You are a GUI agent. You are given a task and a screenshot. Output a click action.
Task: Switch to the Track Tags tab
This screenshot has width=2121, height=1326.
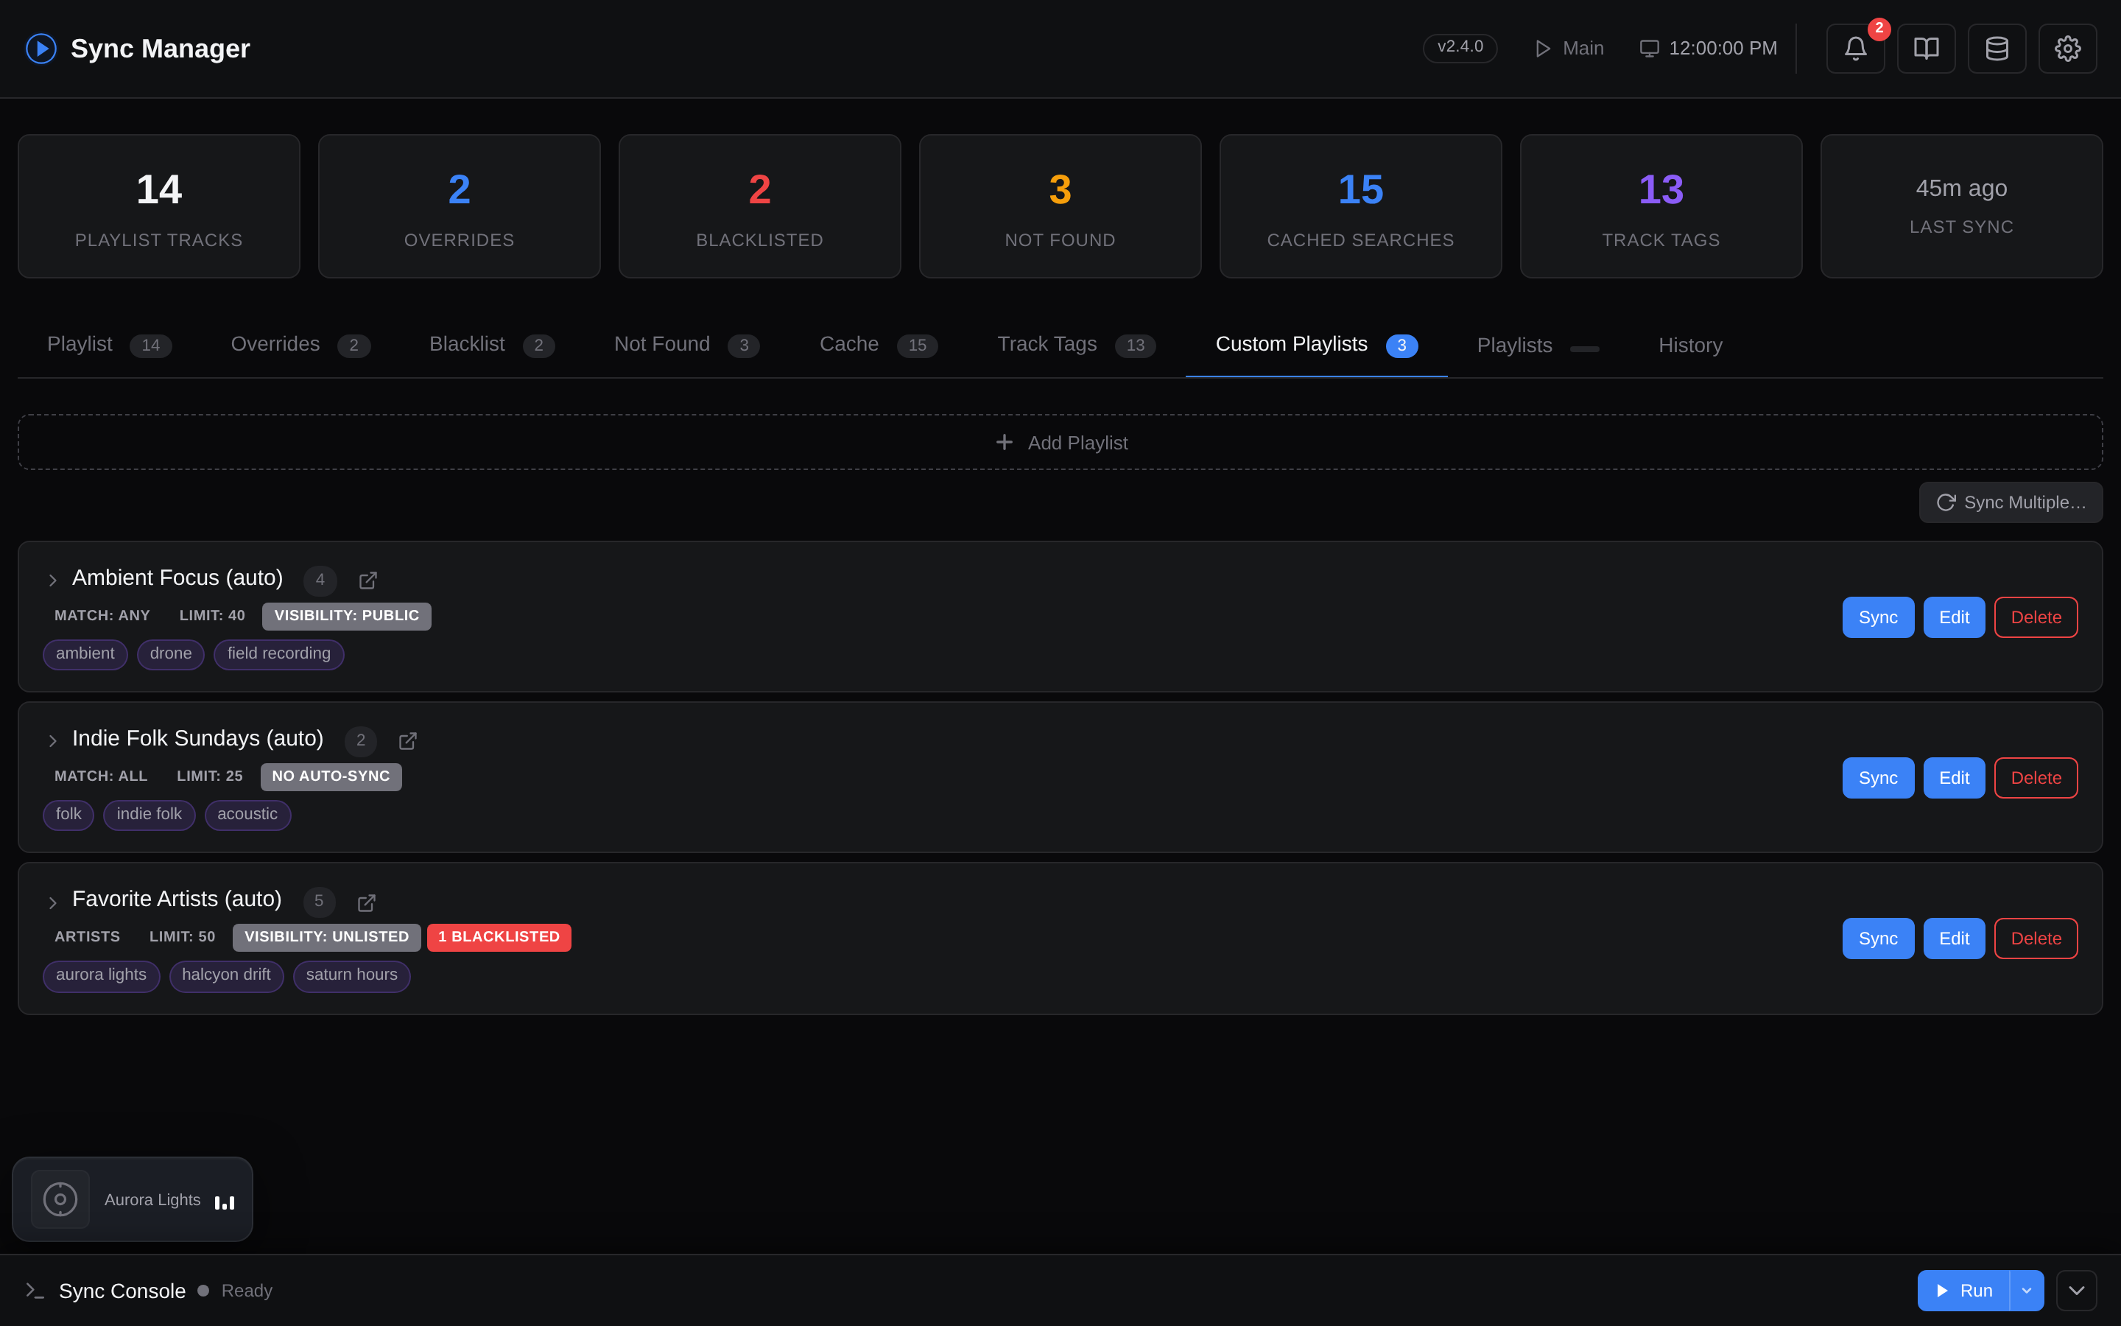coord(1076,345)
